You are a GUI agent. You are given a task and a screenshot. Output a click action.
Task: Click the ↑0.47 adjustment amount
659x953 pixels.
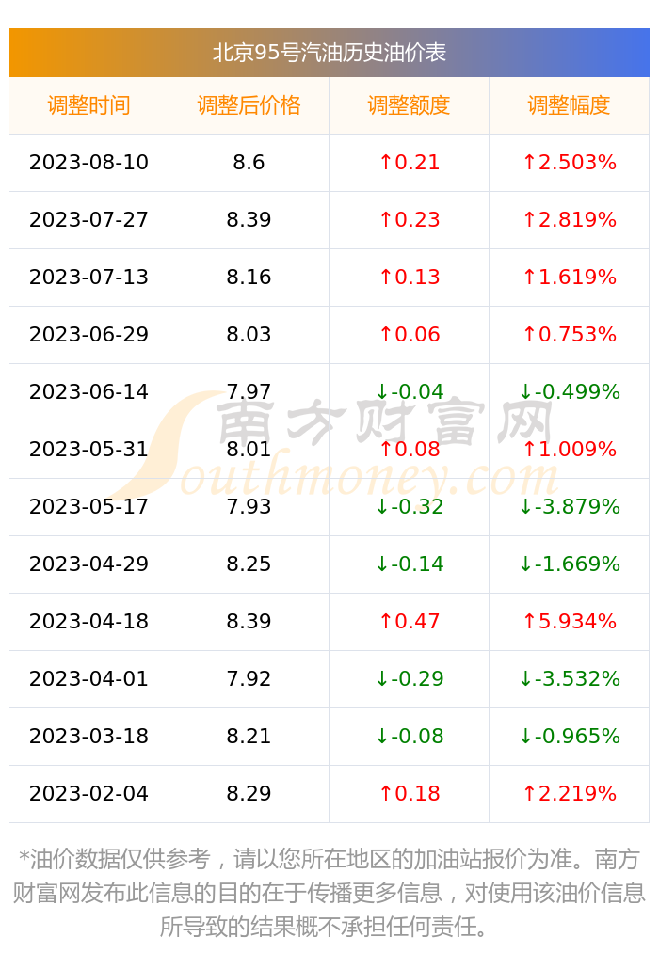pyautogui.click(x=409, y=621)
